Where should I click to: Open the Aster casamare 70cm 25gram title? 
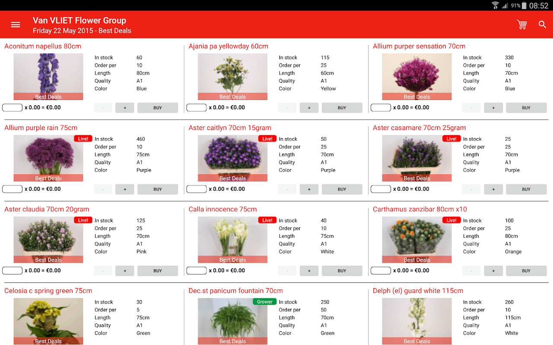click(420, 128)
